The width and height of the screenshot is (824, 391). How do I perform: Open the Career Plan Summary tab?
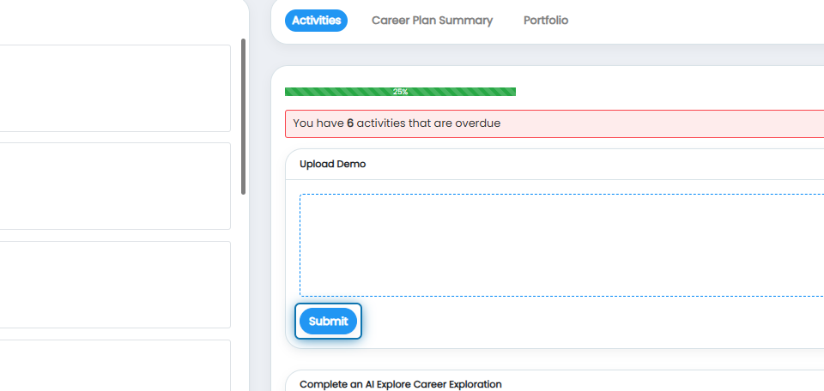432,21
